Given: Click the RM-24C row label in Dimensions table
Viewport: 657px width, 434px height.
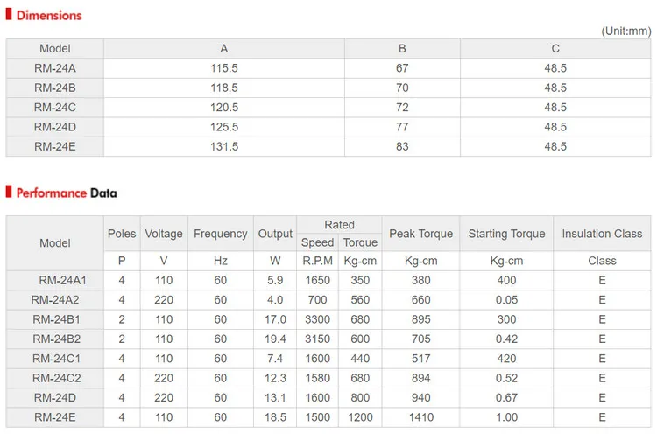Looking at the screenshot, I should click(x=55, y=107).
